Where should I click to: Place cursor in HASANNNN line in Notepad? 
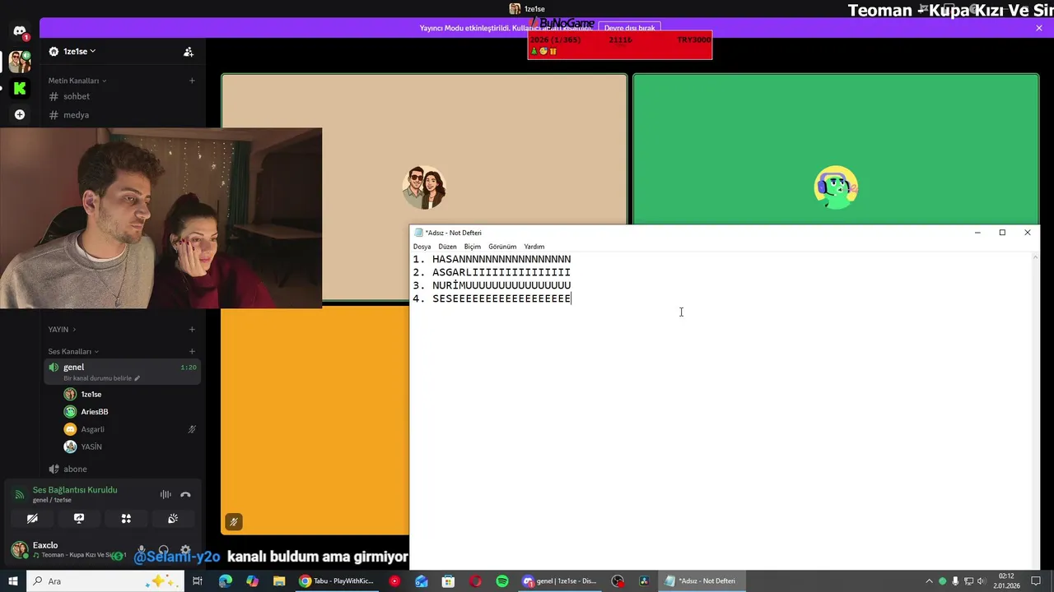tap(501, 259)
